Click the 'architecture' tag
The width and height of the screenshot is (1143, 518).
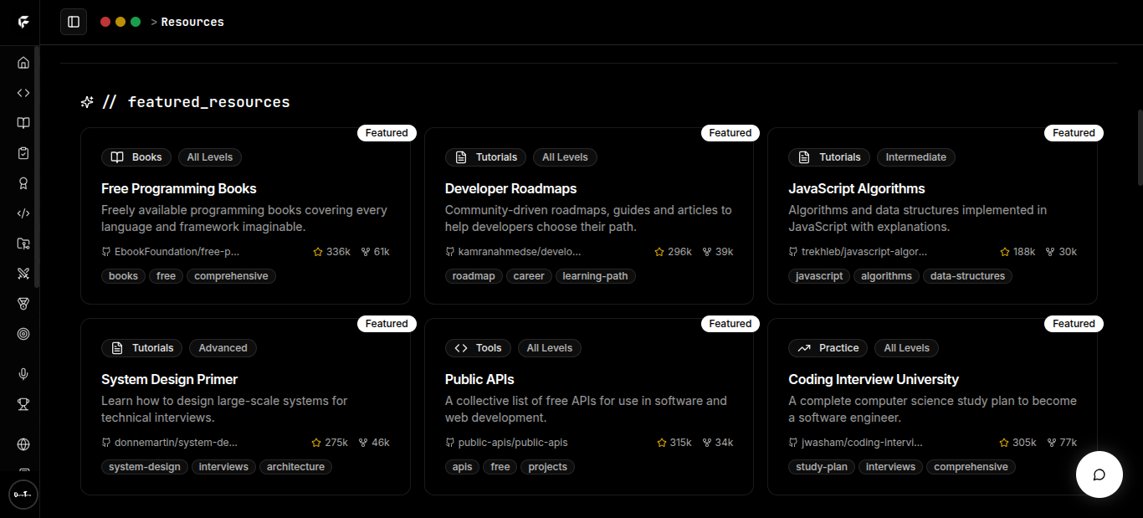coord(295,467)
